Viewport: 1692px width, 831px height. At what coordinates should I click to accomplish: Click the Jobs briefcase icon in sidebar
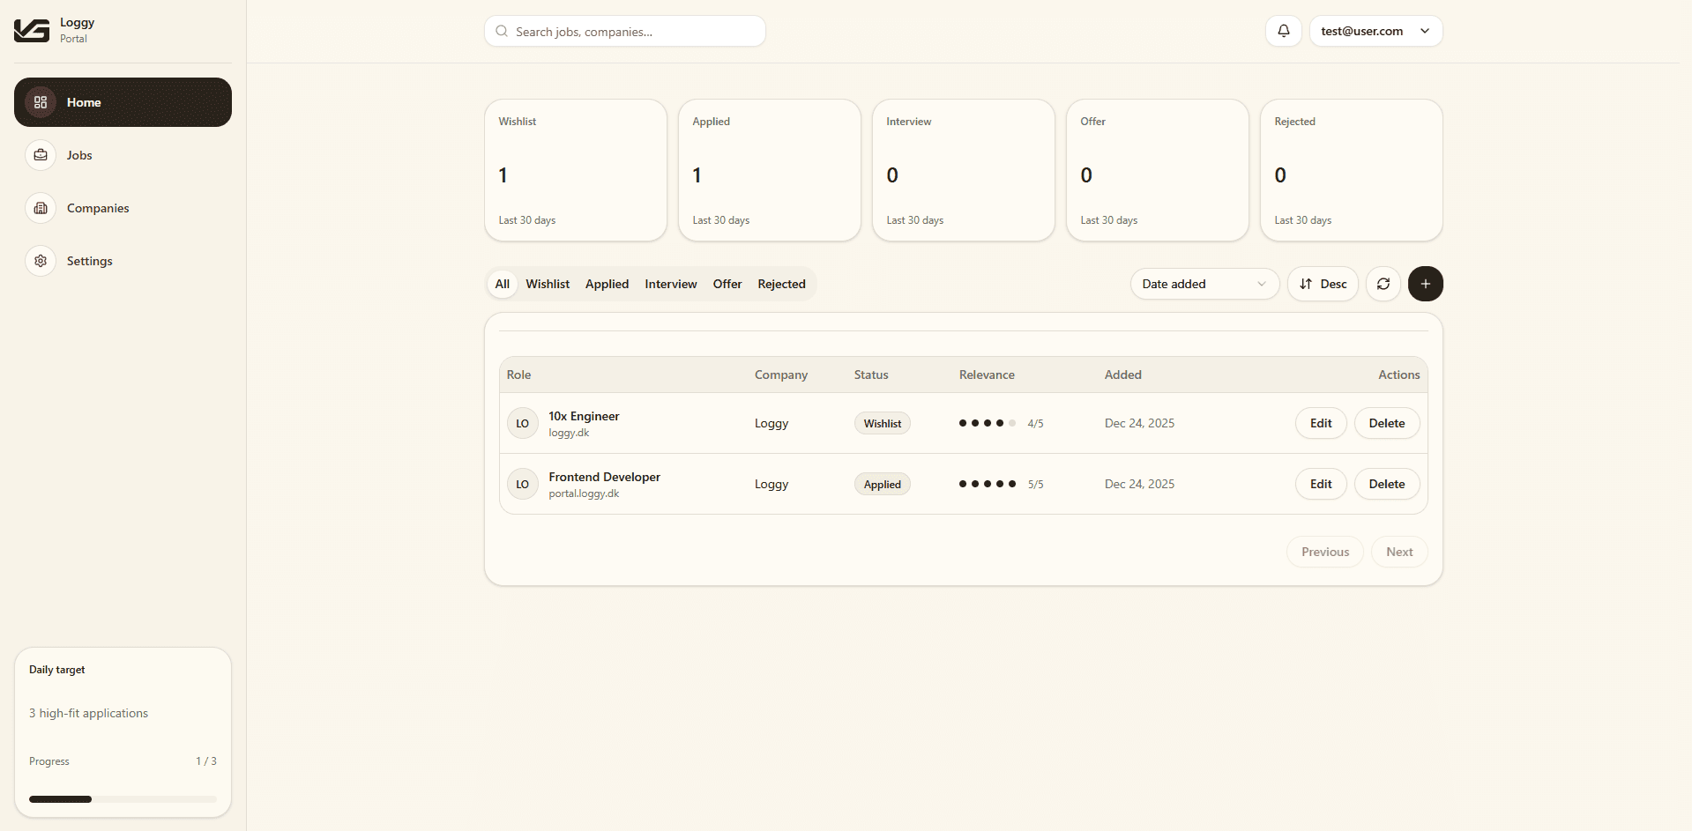coord(41,155)
